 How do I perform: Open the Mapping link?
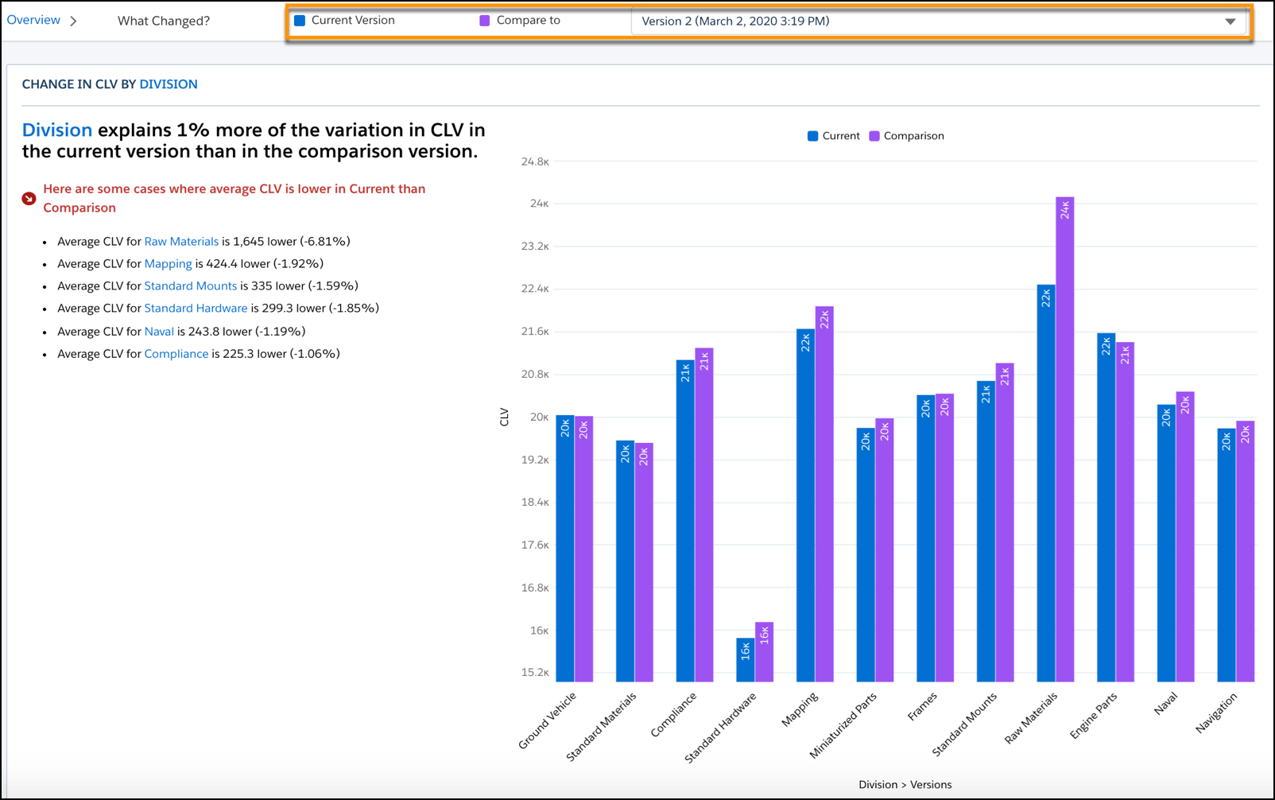[168, 263]
